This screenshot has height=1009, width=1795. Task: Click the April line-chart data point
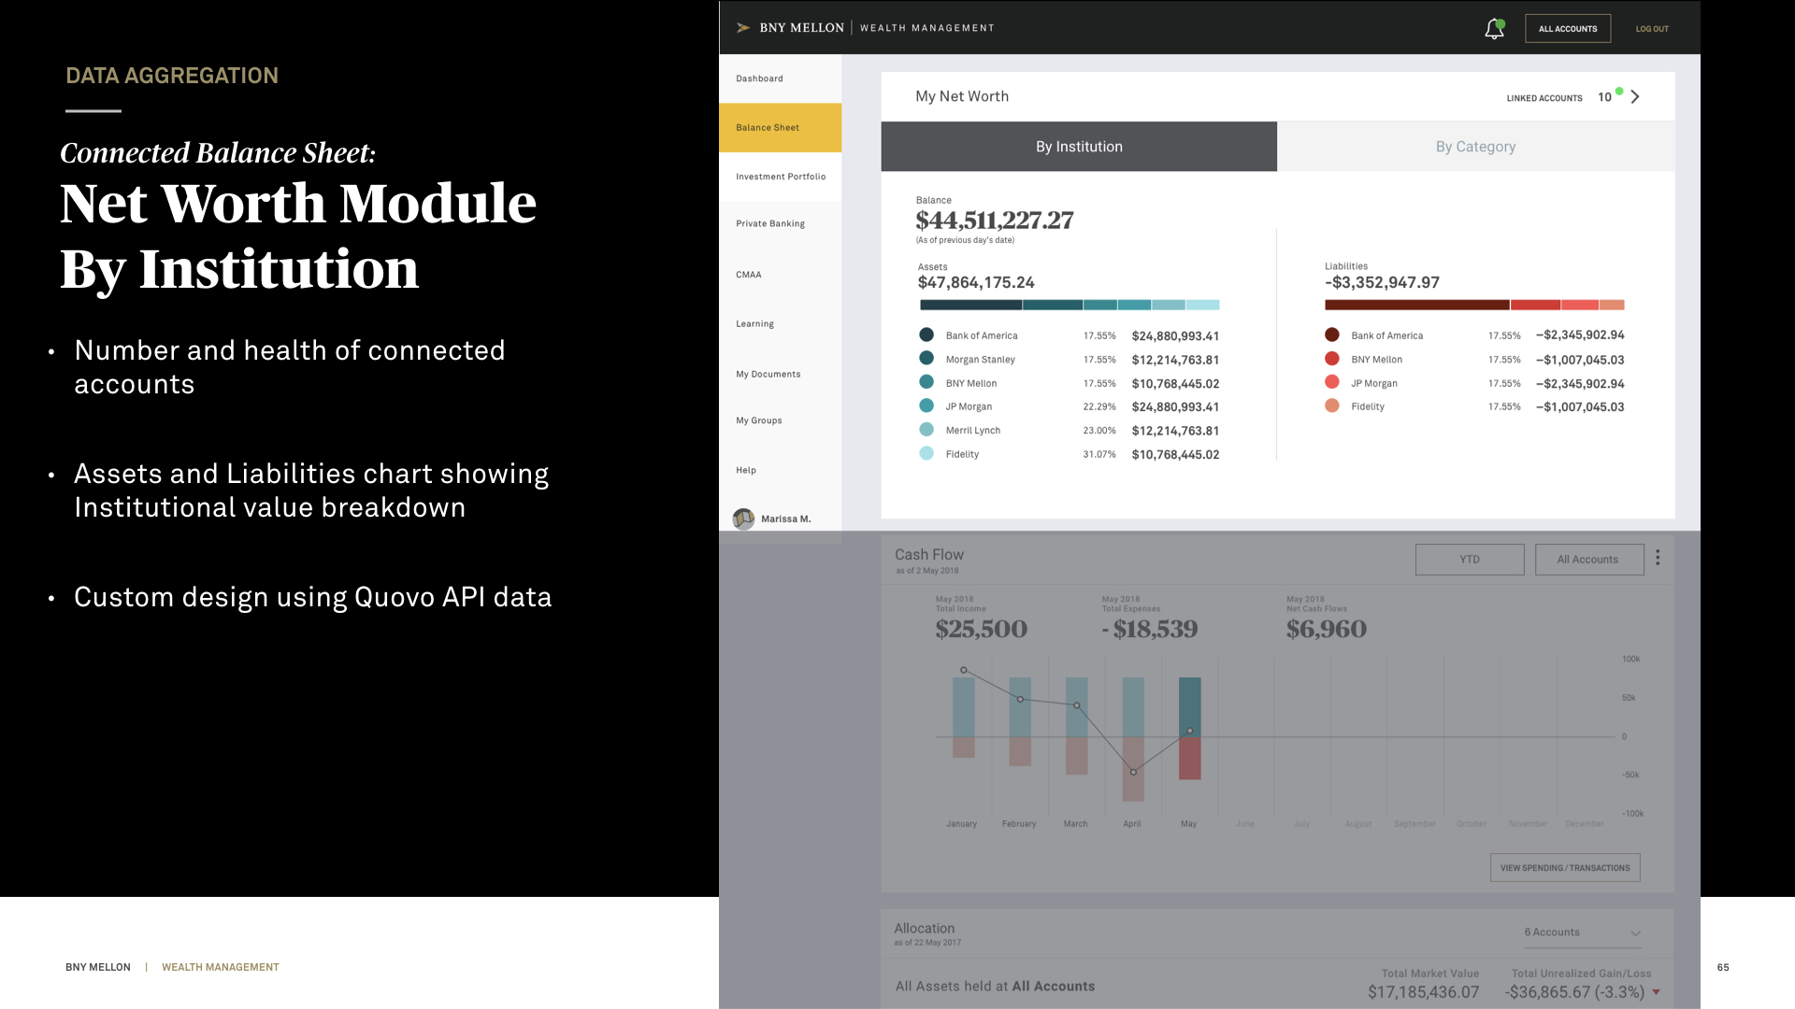click(1133, 772)
